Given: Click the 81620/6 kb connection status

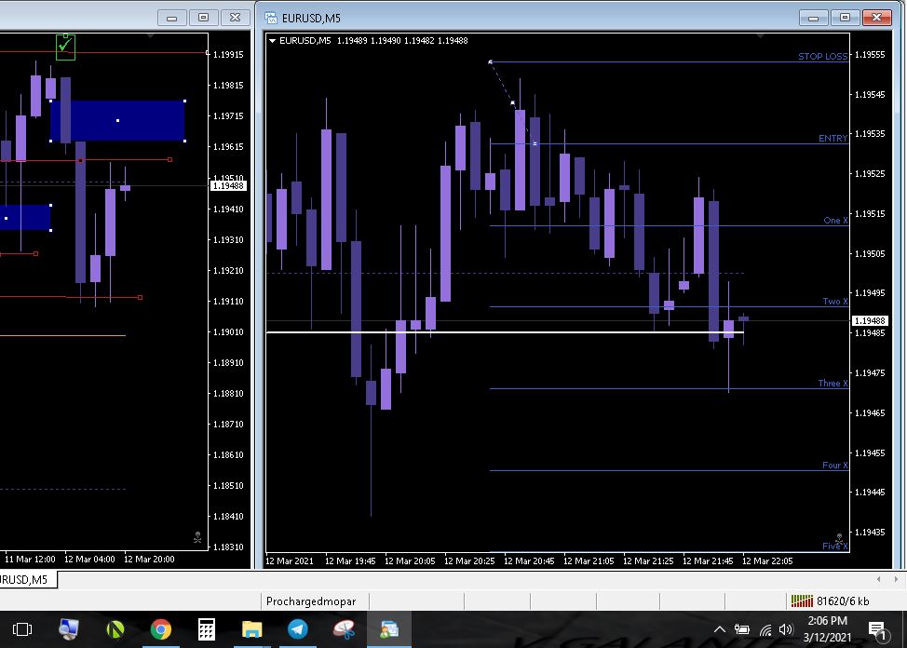Looking at the screenshot, I should (843, 601).
